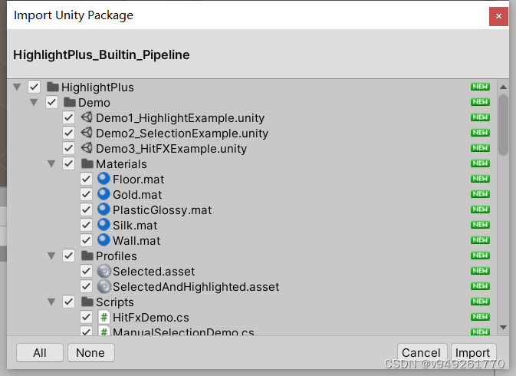
Task: Toggle the HitFxDemo.cs checkbox
Action: (86, 318)
